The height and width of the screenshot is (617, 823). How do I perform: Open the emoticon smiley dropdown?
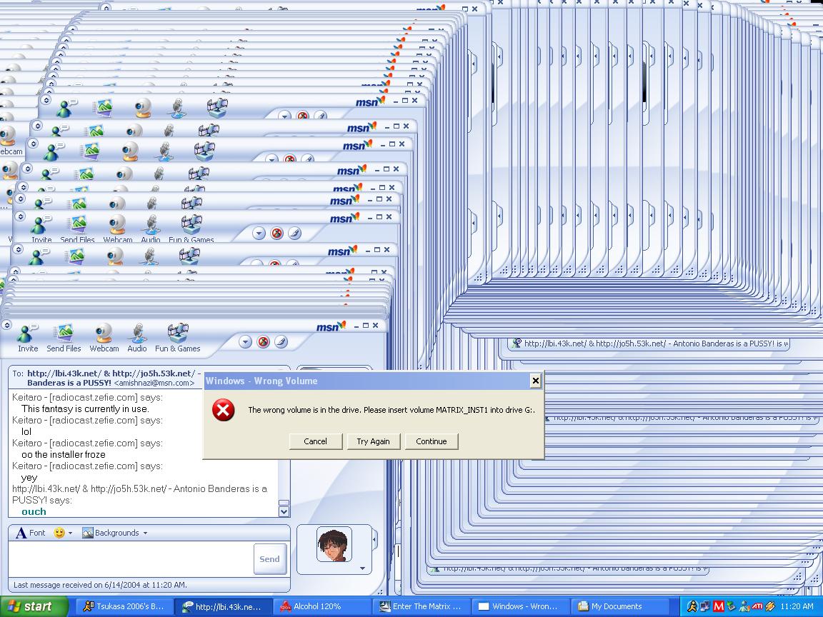click(x=64, y=533)
